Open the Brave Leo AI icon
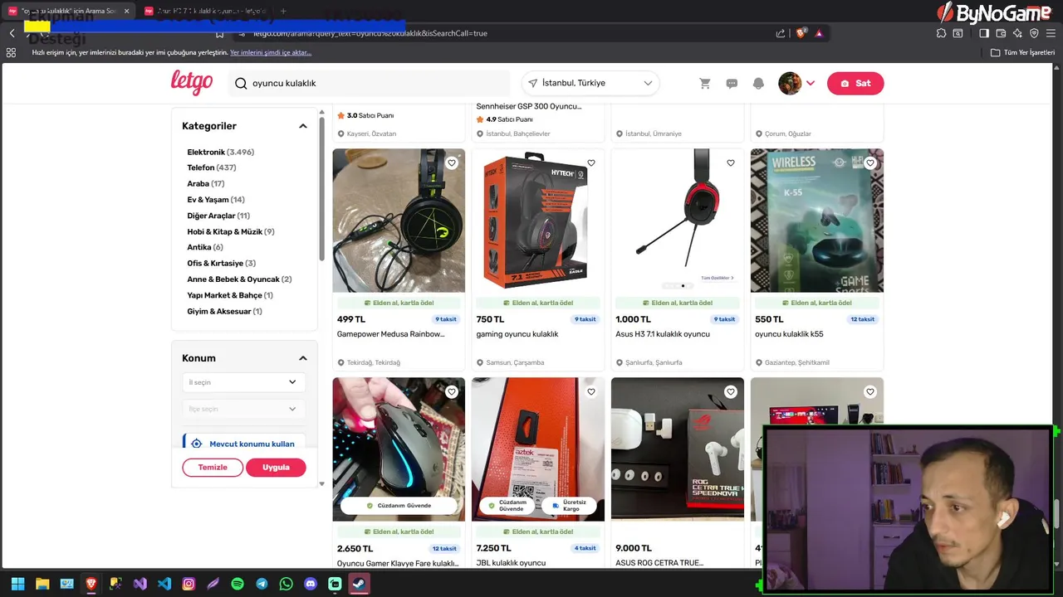The width and height of the screenshot is (1063, 597). [1017, 33]
